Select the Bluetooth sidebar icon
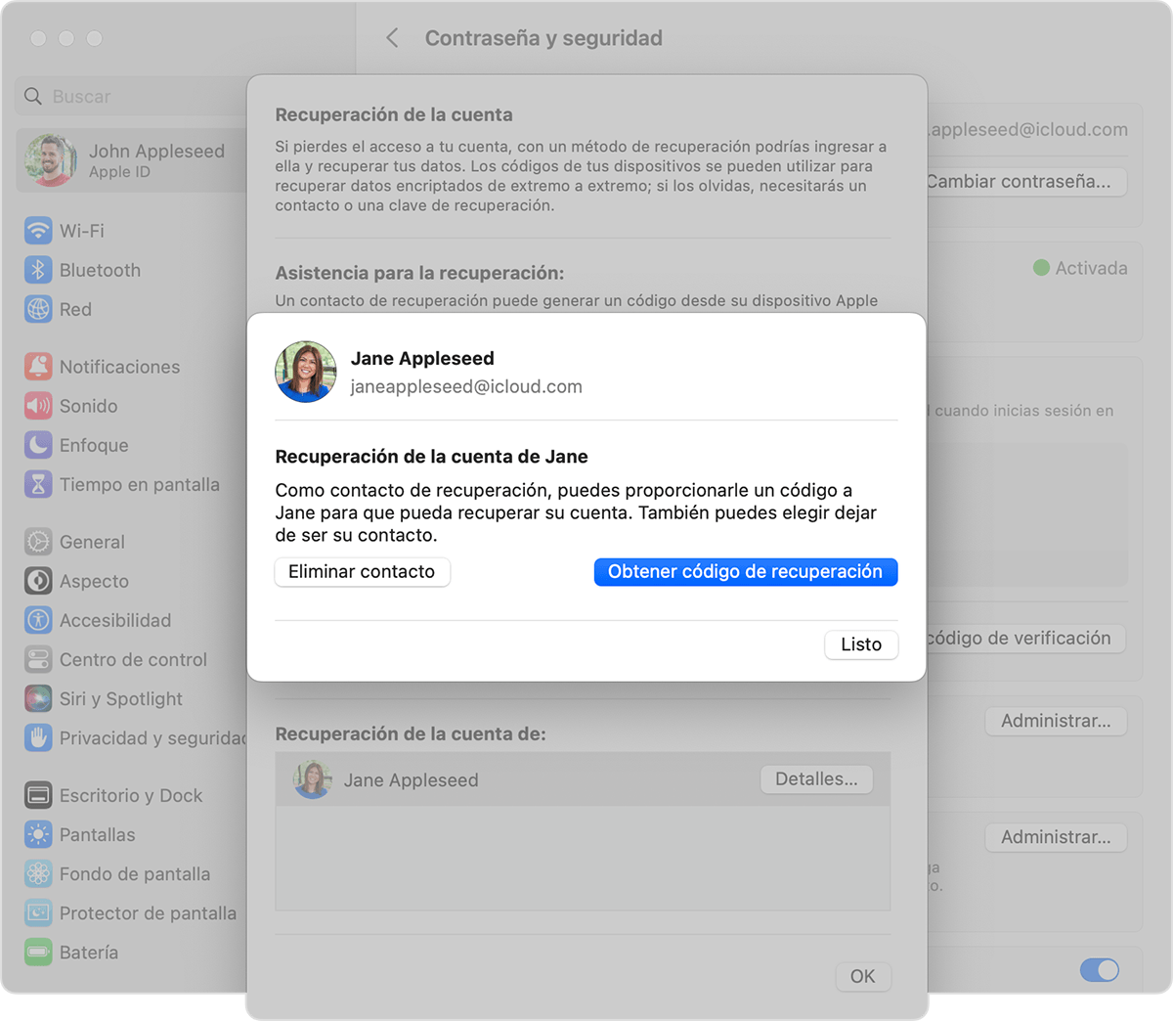Viewport: 1173px width, 1021px height. [38, 270]
